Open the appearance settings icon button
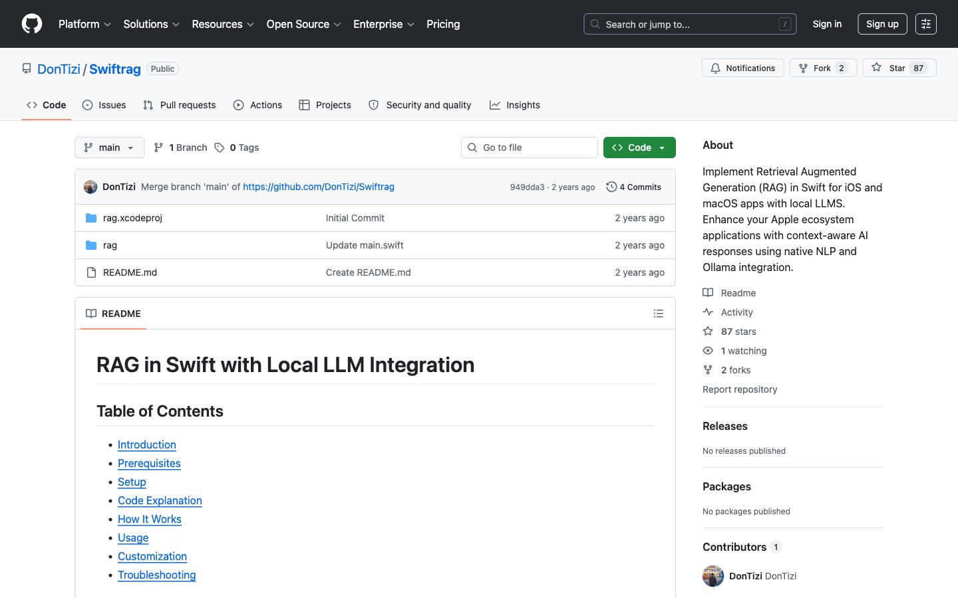 pos(926,24)
